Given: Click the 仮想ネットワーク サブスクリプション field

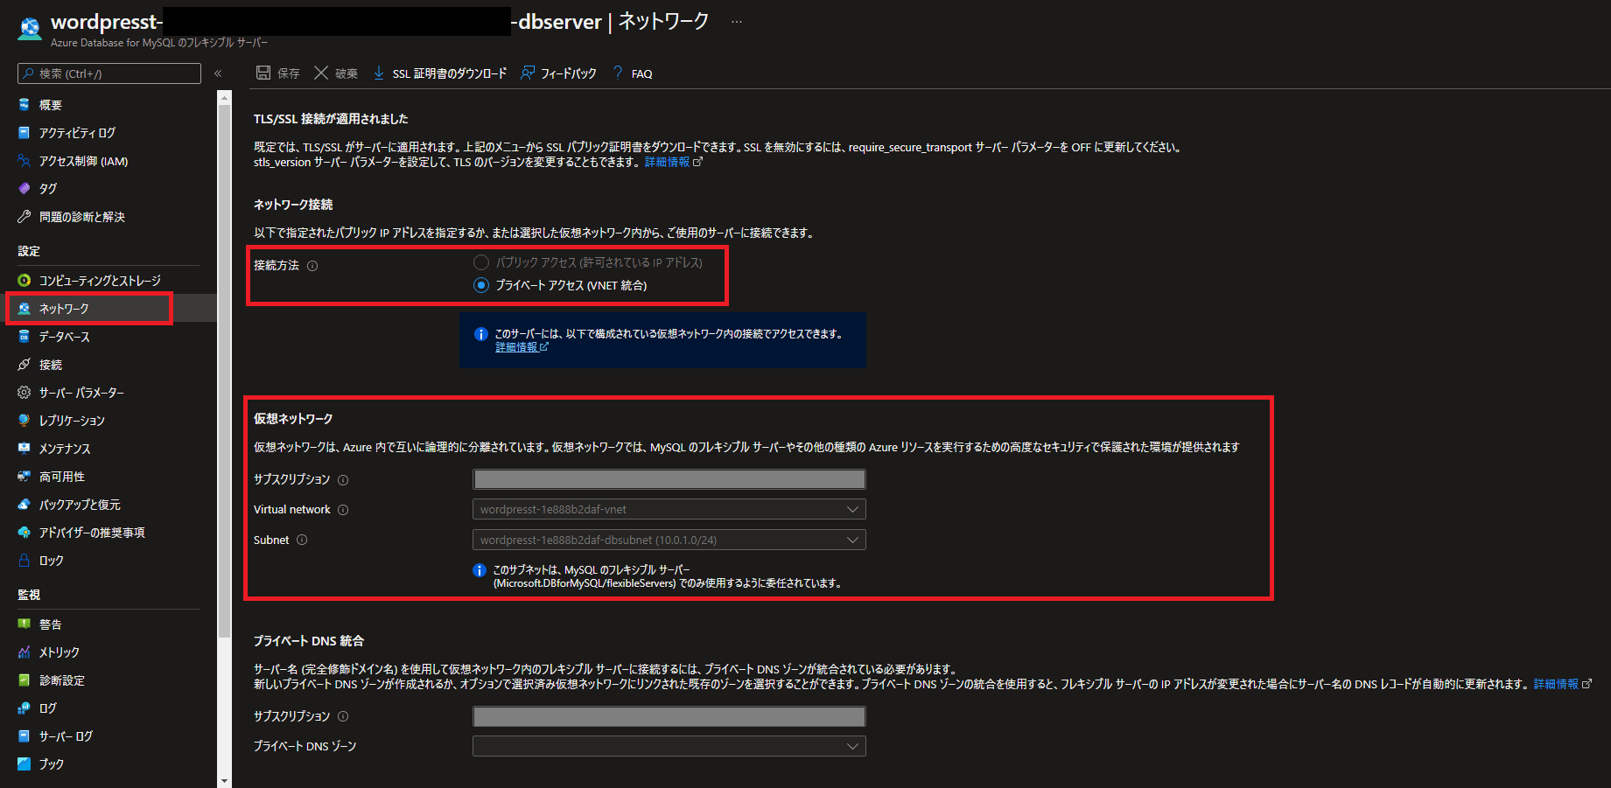Looking at the screenshot, I should click(x=669, y=479).
